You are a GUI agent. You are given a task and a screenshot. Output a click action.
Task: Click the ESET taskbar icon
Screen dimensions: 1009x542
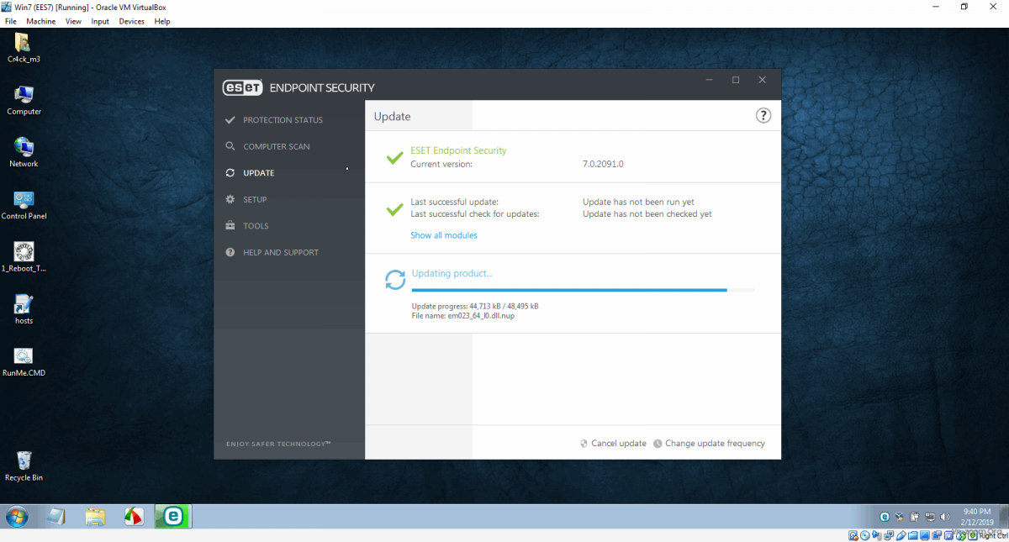pyautogui.click(x=173, y=516)
